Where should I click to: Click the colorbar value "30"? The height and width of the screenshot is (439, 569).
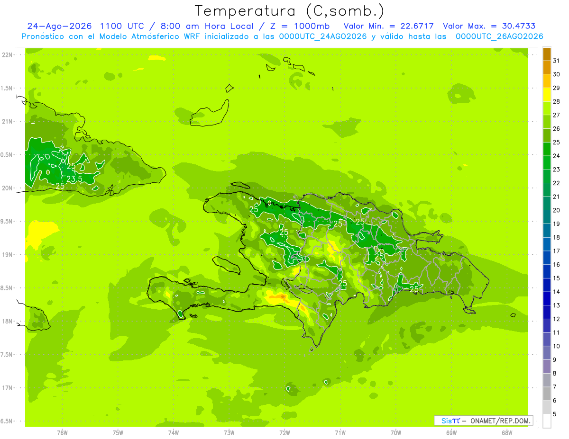pos(556,74)
